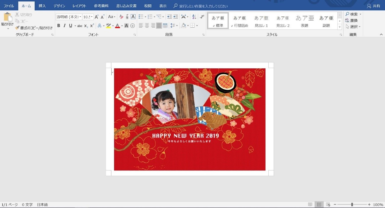Screen dimensions: 385x208
Task: Open the font size dropdown
Action: pyautogui.click(x=91, y=17)
